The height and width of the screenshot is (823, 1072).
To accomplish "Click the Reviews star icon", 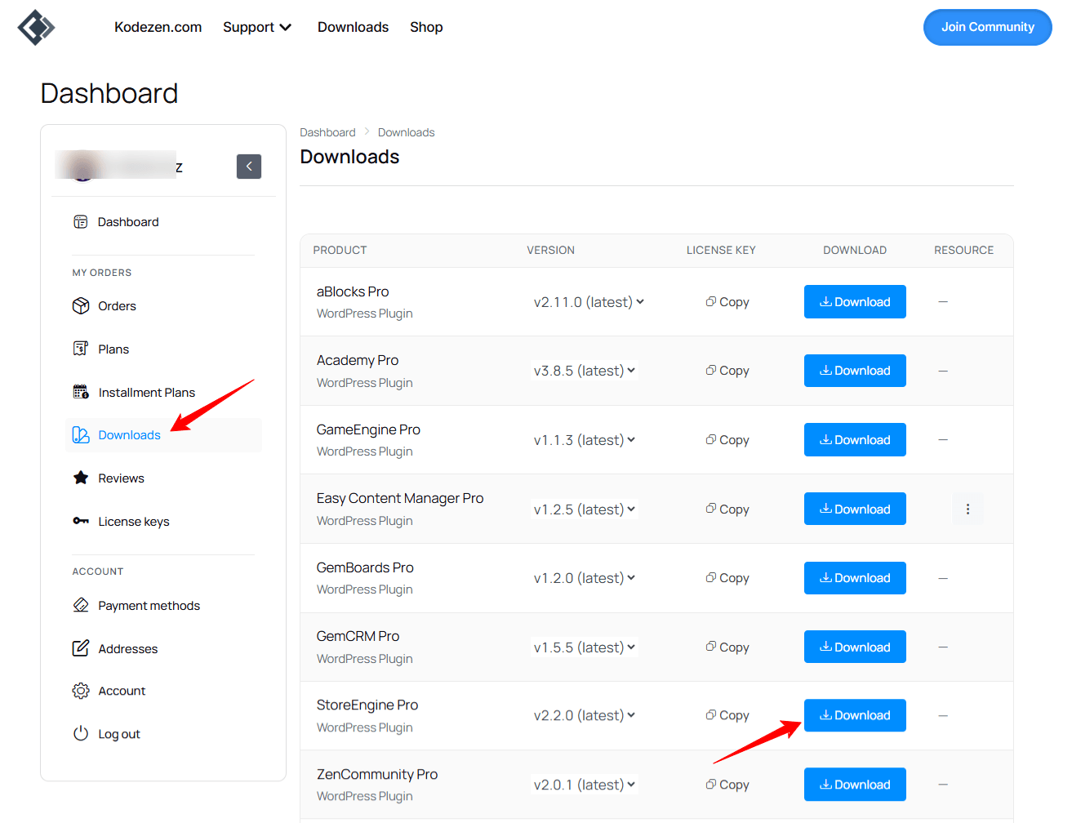I will 81,478.
